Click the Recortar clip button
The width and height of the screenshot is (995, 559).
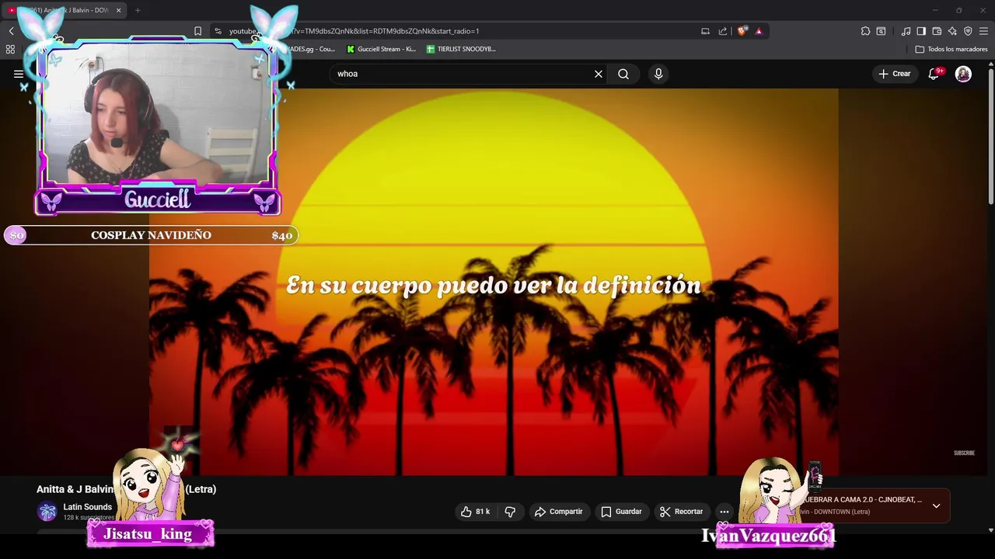[x=681, y=512]
